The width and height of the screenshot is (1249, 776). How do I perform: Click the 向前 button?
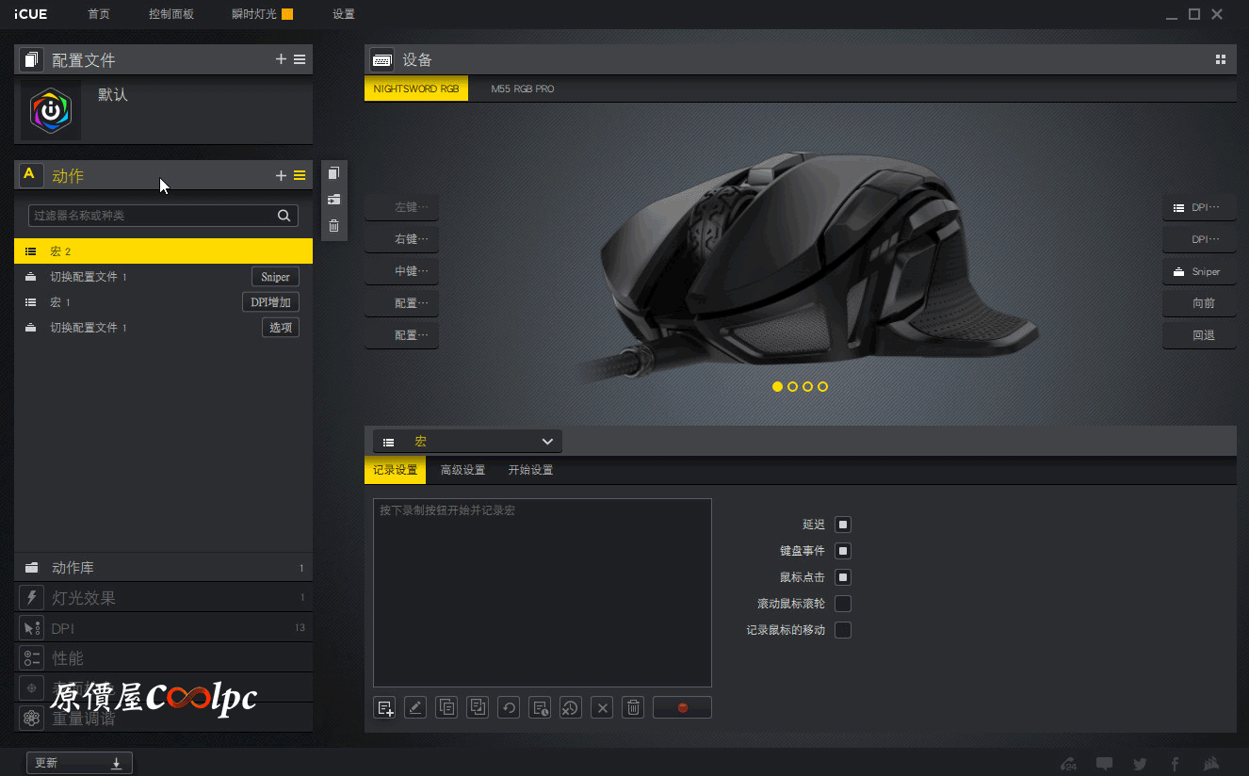(1199, 303)
